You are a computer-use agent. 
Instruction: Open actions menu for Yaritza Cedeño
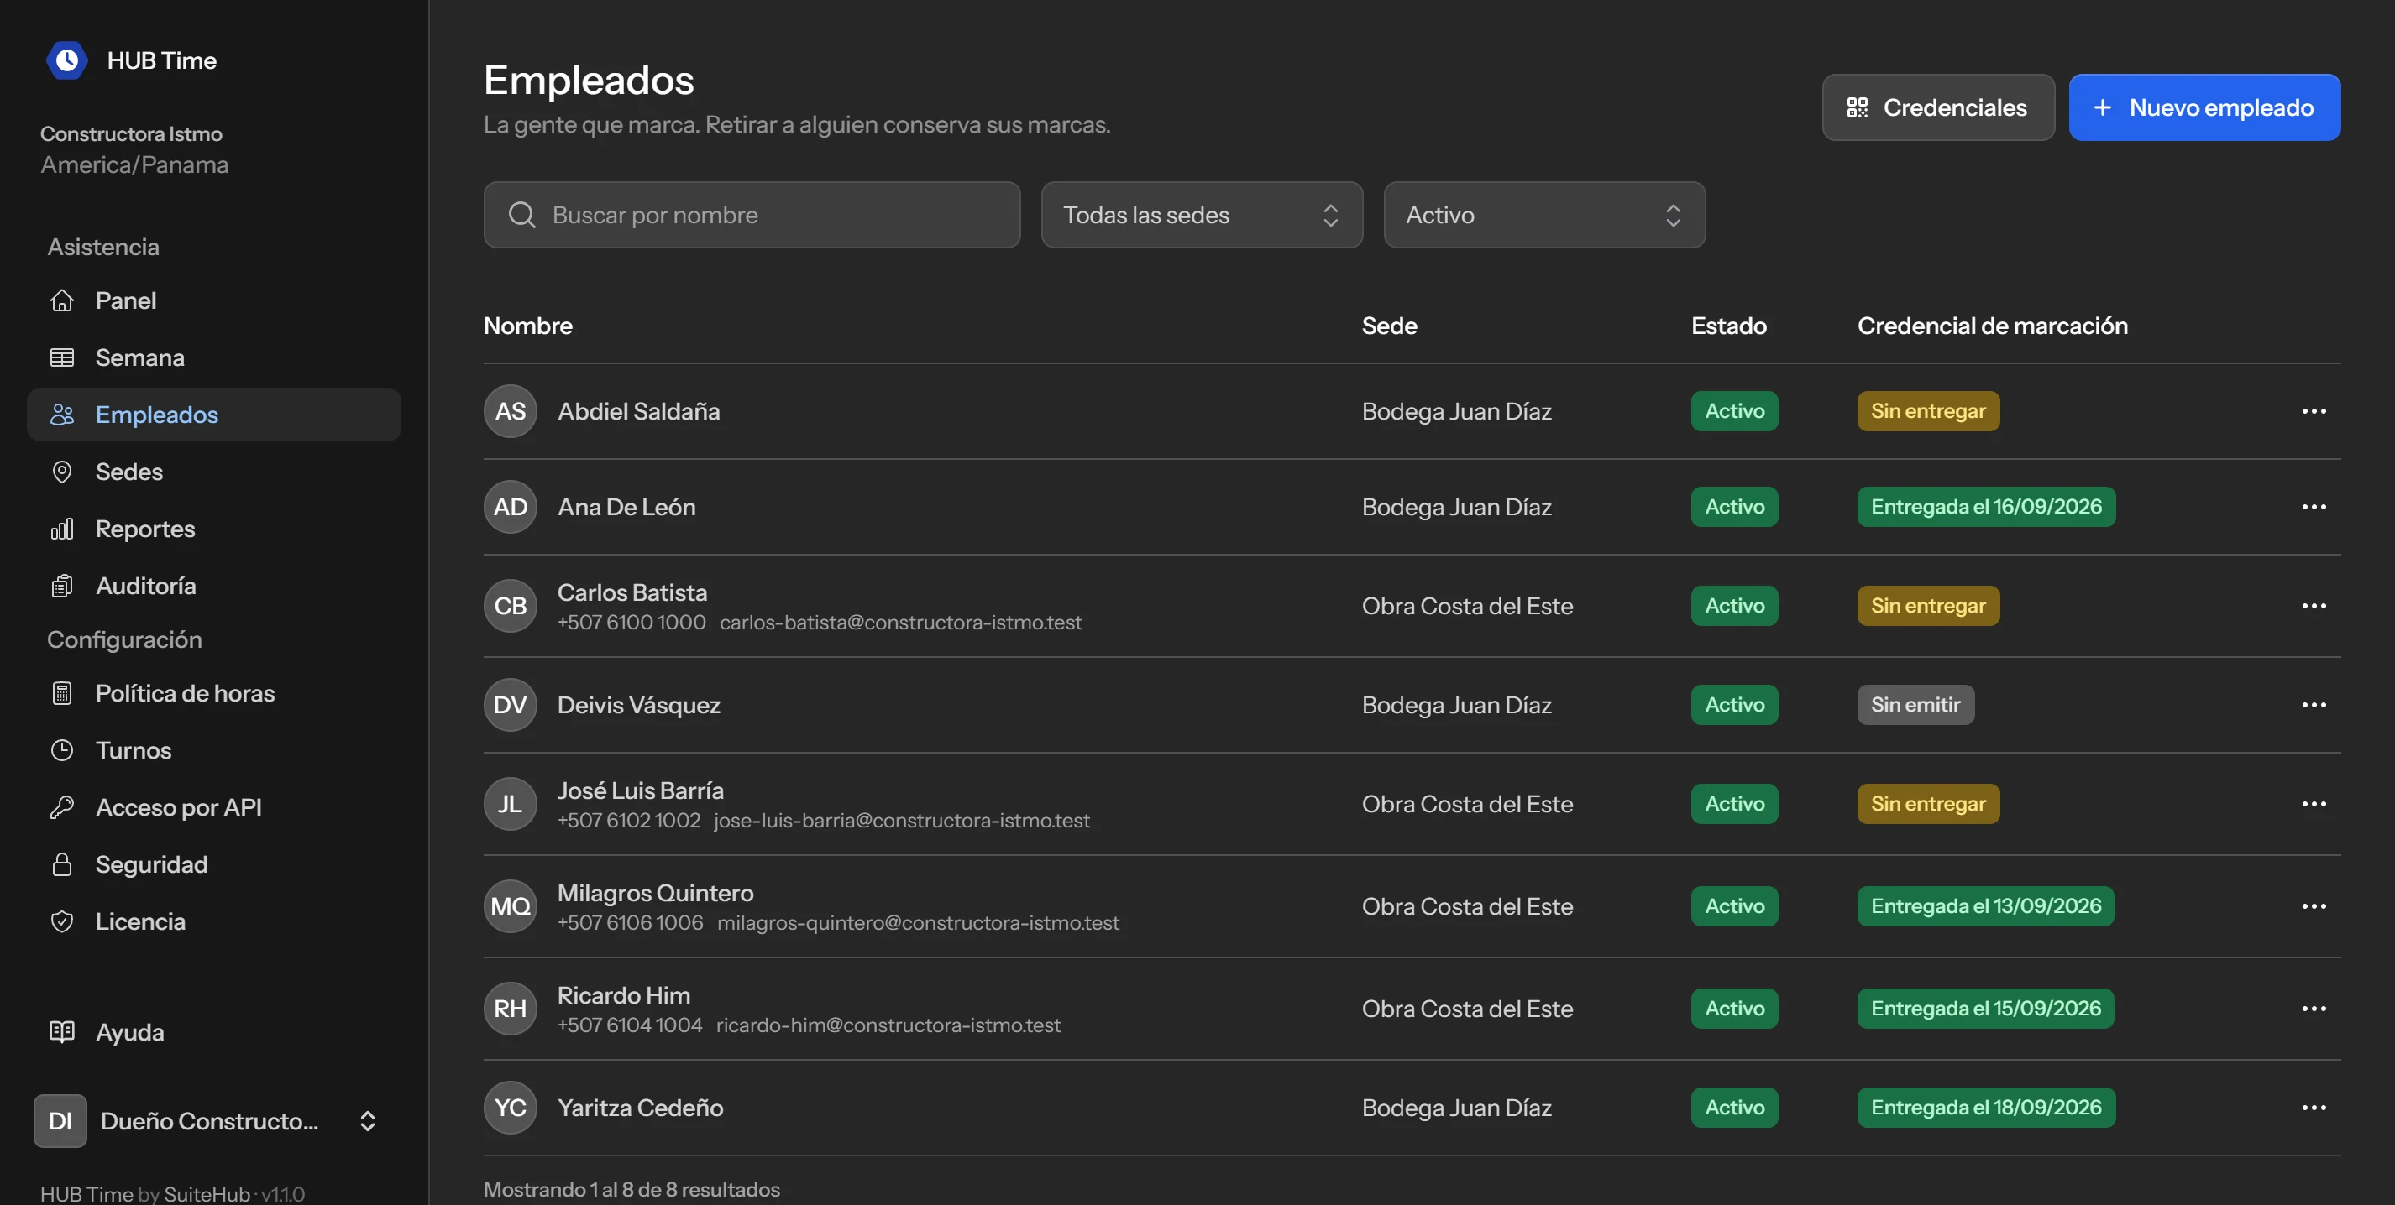(x=2314, y=1108)
